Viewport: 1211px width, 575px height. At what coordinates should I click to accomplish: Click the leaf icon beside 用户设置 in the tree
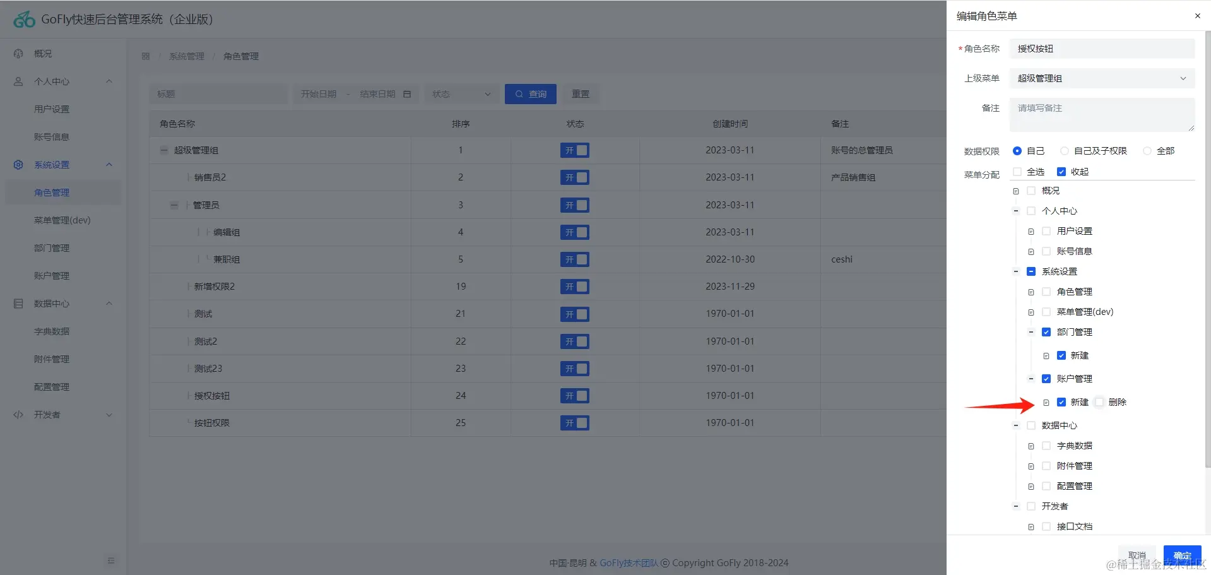1031,232
